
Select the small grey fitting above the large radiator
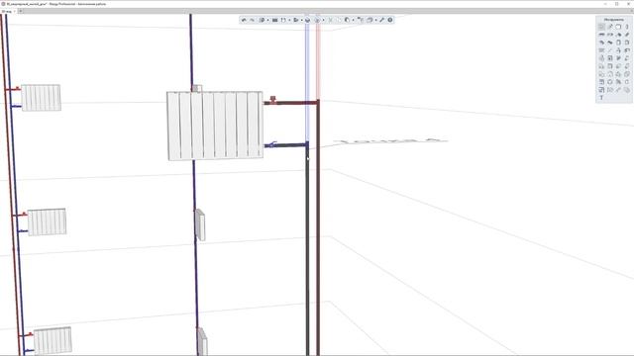(x=197, y=88)
